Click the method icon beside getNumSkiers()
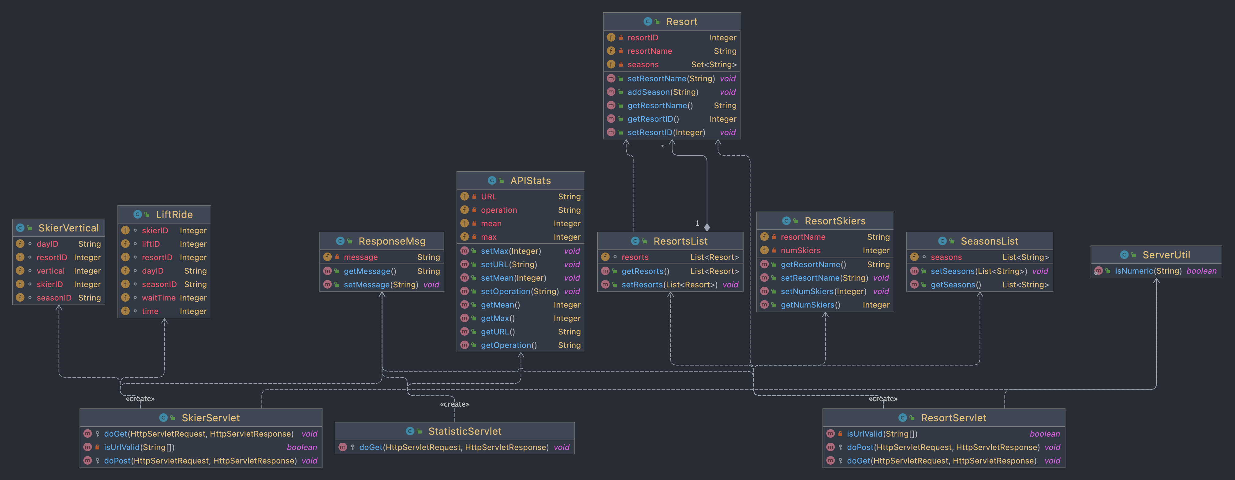The width and height of the screenshot is (1235, 480). click(x=764, y=305)
